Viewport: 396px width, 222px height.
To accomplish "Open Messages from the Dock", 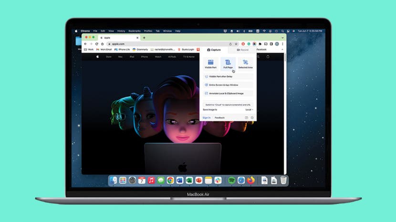I will [x=161, y=180].
